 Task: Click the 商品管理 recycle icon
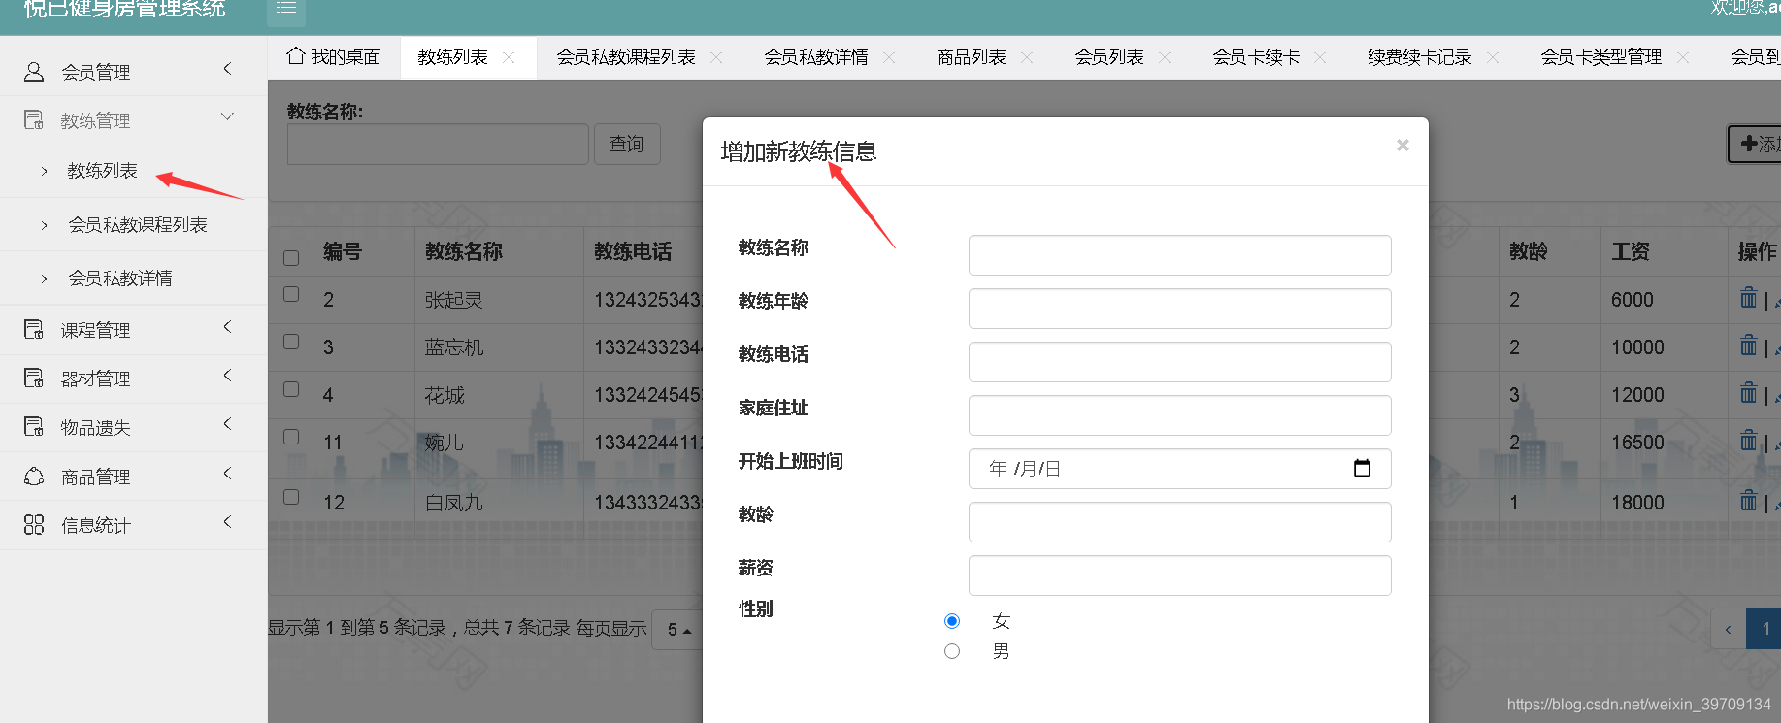[x=34, y=477]
